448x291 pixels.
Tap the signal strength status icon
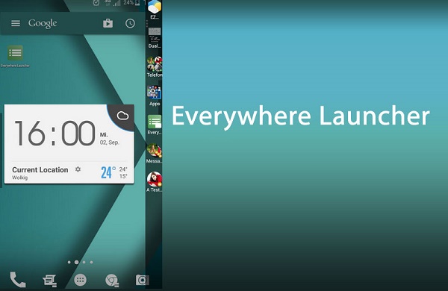tap(116, 3)
